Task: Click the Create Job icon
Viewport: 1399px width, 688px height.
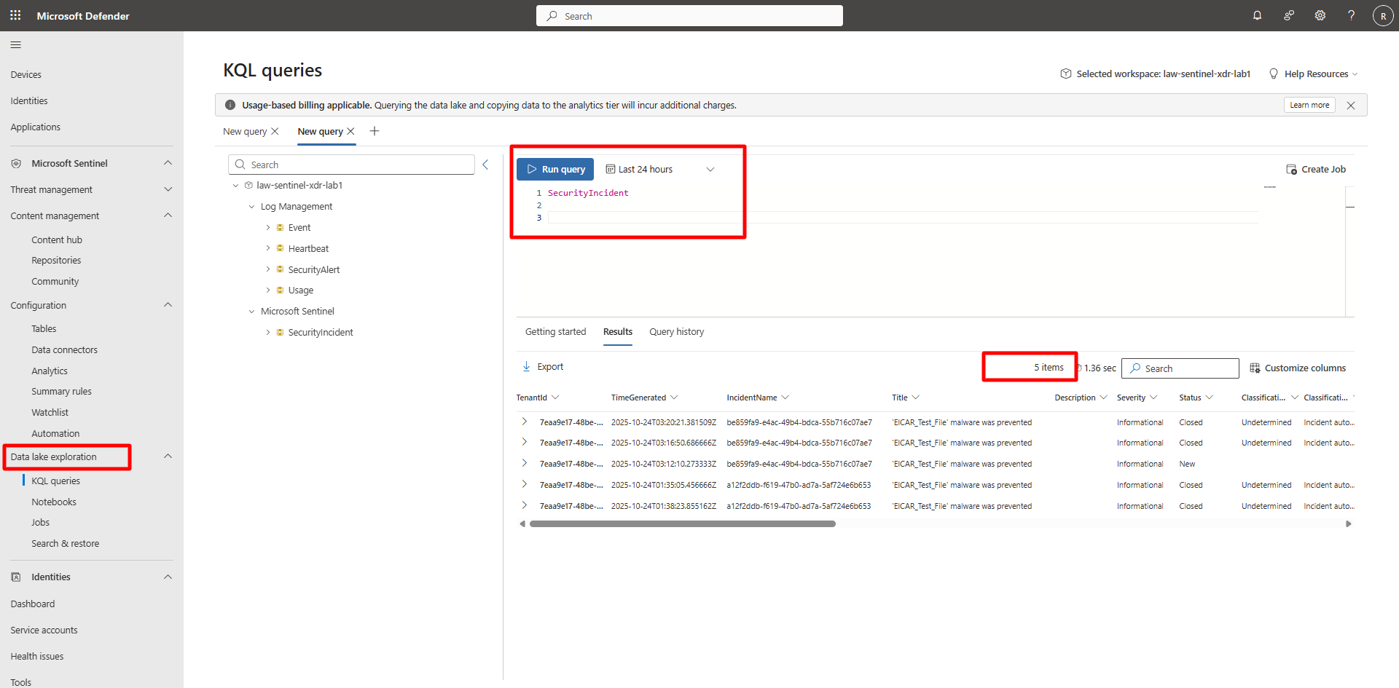Action: pyautogui.click(x=1291, y=169)
